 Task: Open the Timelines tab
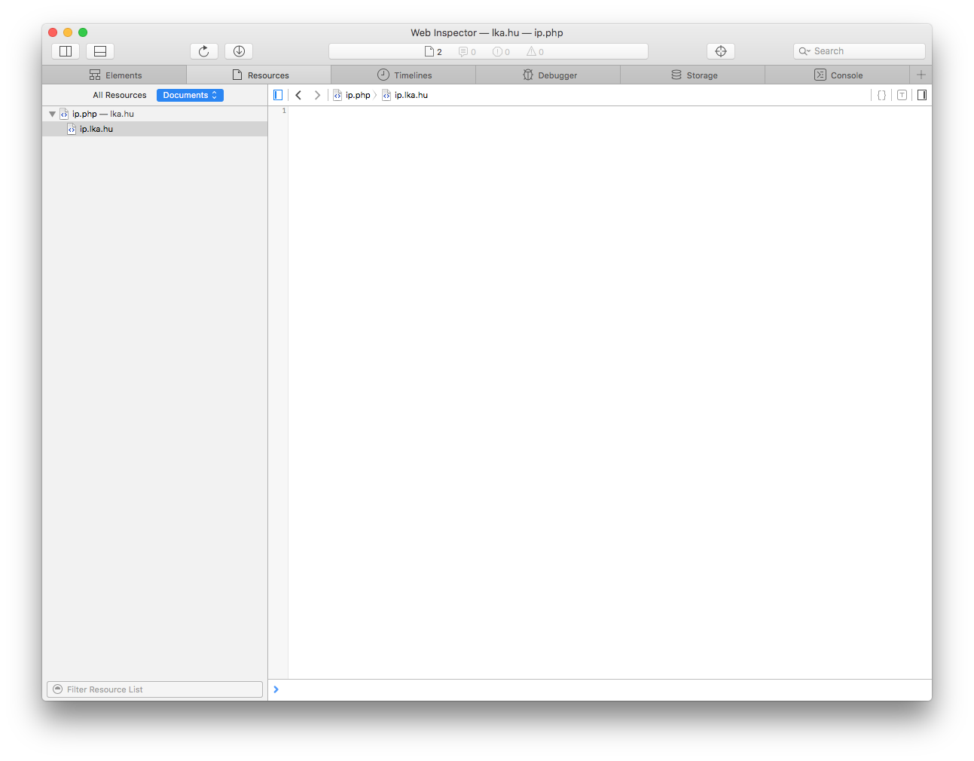click(404, 75)
